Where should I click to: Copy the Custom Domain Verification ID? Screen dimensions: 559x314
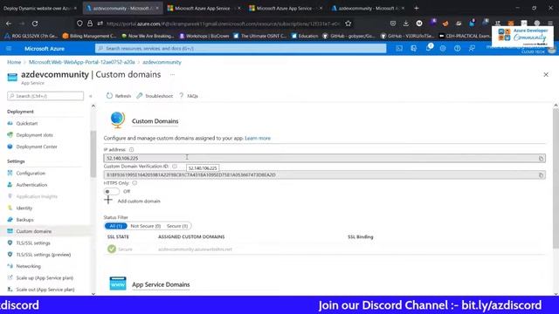[x=541, y=175]
